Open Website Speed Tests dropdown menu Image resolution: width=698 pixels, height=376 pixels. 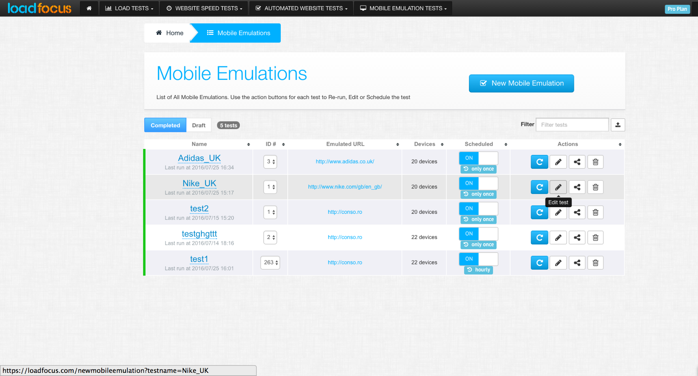pyautogui.click(x=204, y=8)
